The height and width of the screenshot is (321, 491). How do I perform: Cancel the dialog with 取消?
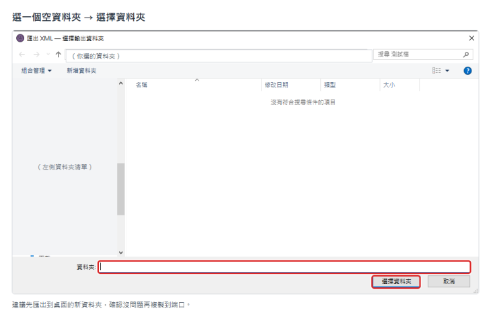[449, 281]
